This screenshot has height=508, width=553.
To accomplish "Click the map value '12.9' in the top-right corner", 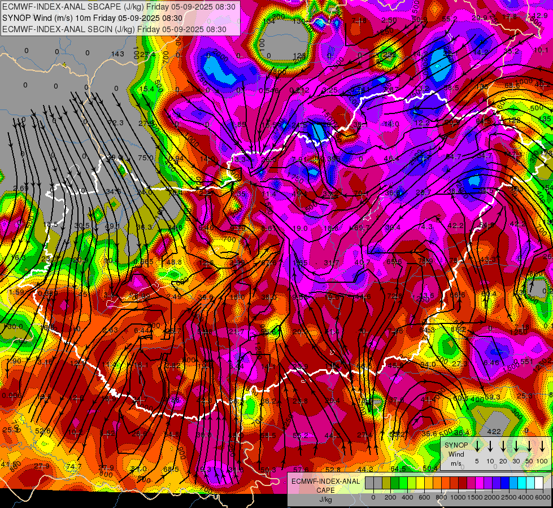I will (539, 15).
